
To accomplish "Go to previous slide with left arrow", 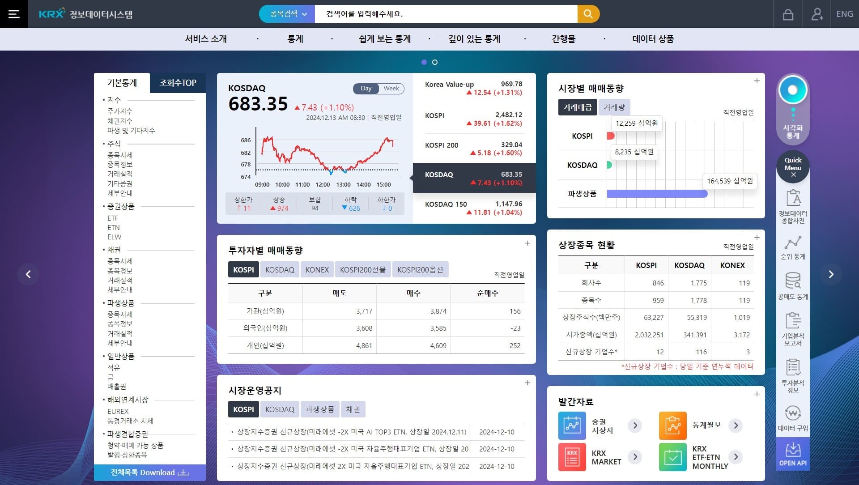I will point(28,274).
